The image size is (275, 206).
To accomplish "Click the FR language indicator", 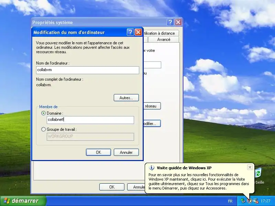I will (230, 201).
